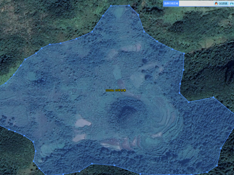Click the QQ交谈 chat button

click(x=223, y=3)
